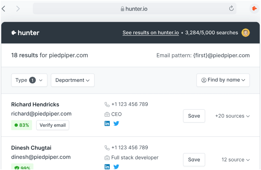Open Richard Hendricks' LinkedIn profile icon
This screenshot has width=261, height=170.
click(107, 123)
